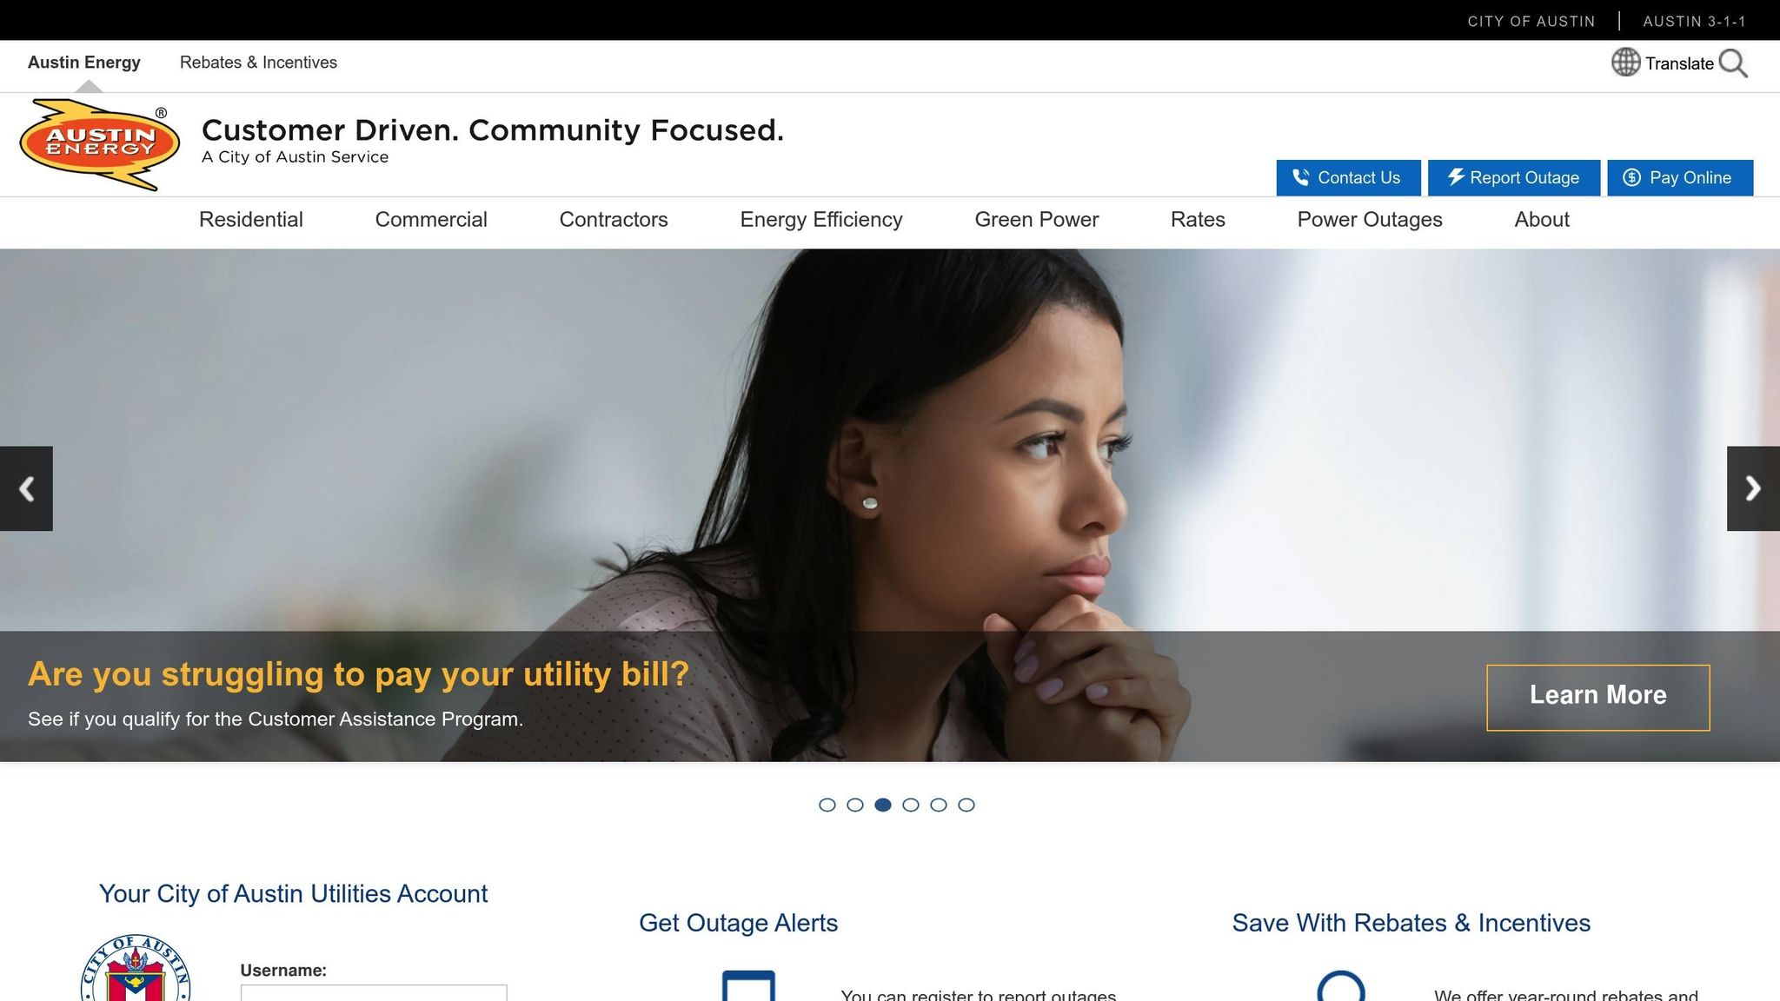
Task: Click the Learn More banner button
Action: tap(1598, 698)
